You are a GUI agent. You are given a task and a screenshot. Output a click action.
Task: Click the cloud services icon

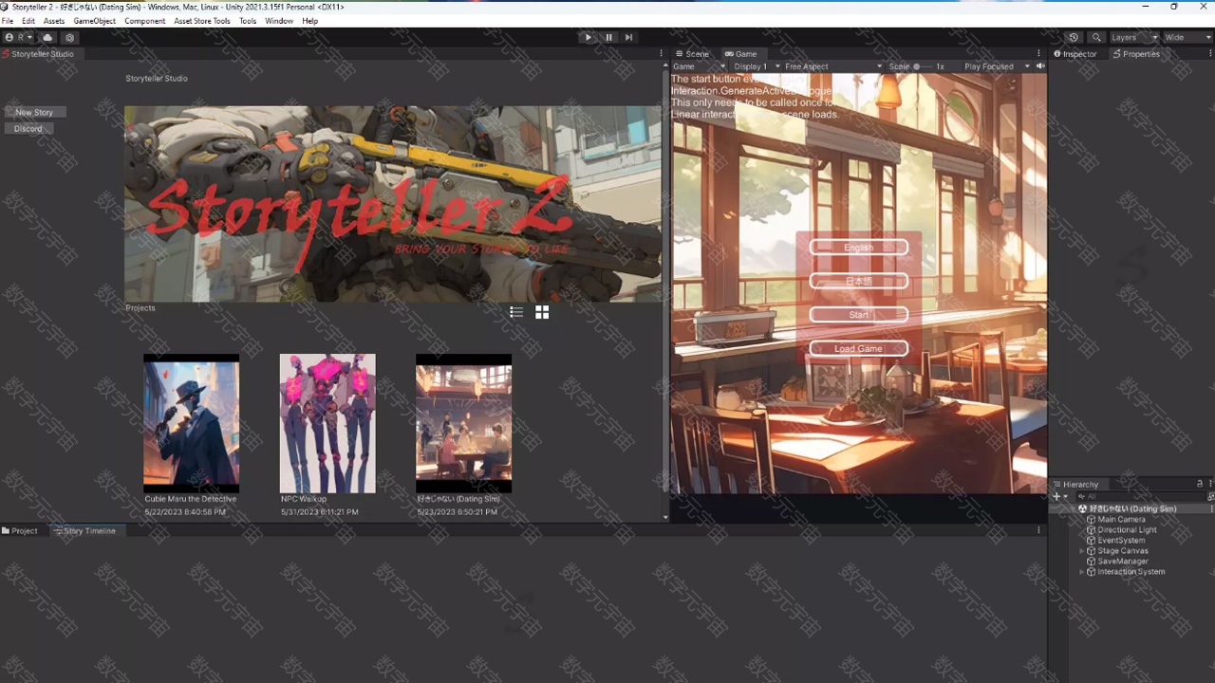[x=47, y=37]
